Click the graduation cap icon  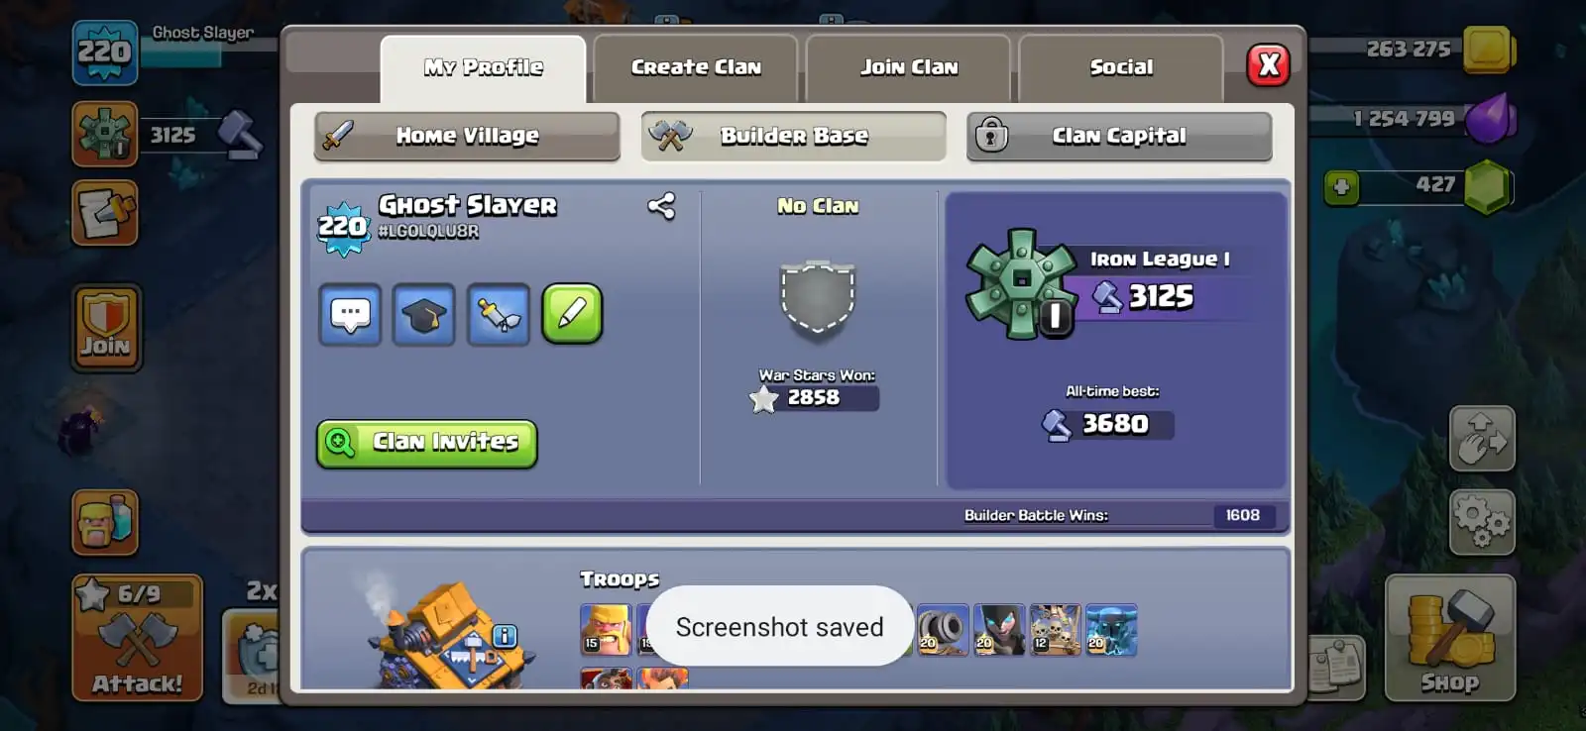pyautogui.click(x=423, y=315)
